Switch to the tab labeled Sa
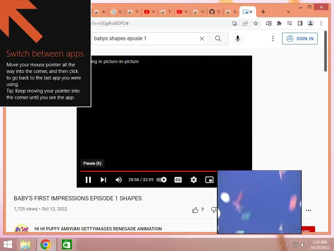The height and width of the screenshot is (251, 334). [231, 12]
